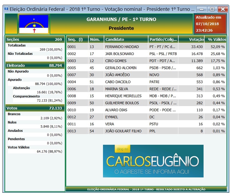
Task: Click the Comparecimento value 72.133 (81,24%)
Action: click(x=49, y=100)
